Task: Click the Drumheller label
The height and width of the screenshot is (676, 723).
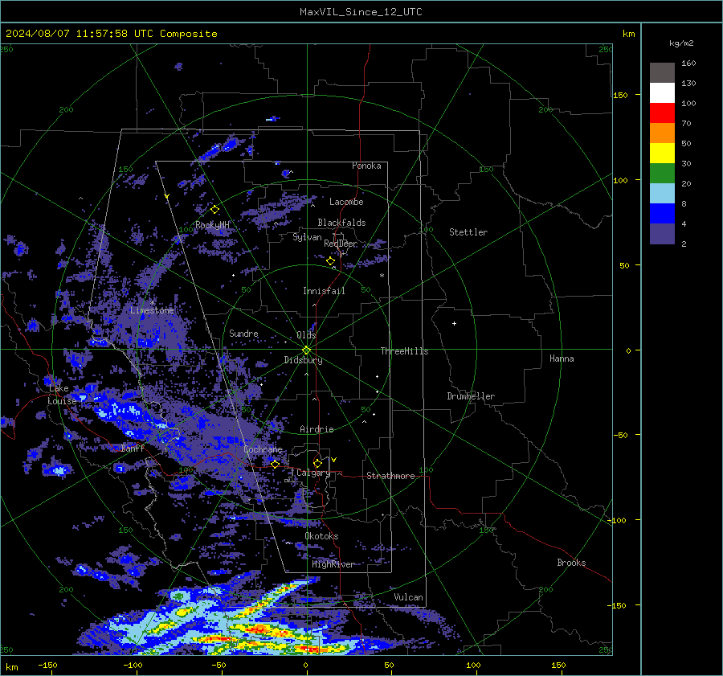Action: (471, 396)
